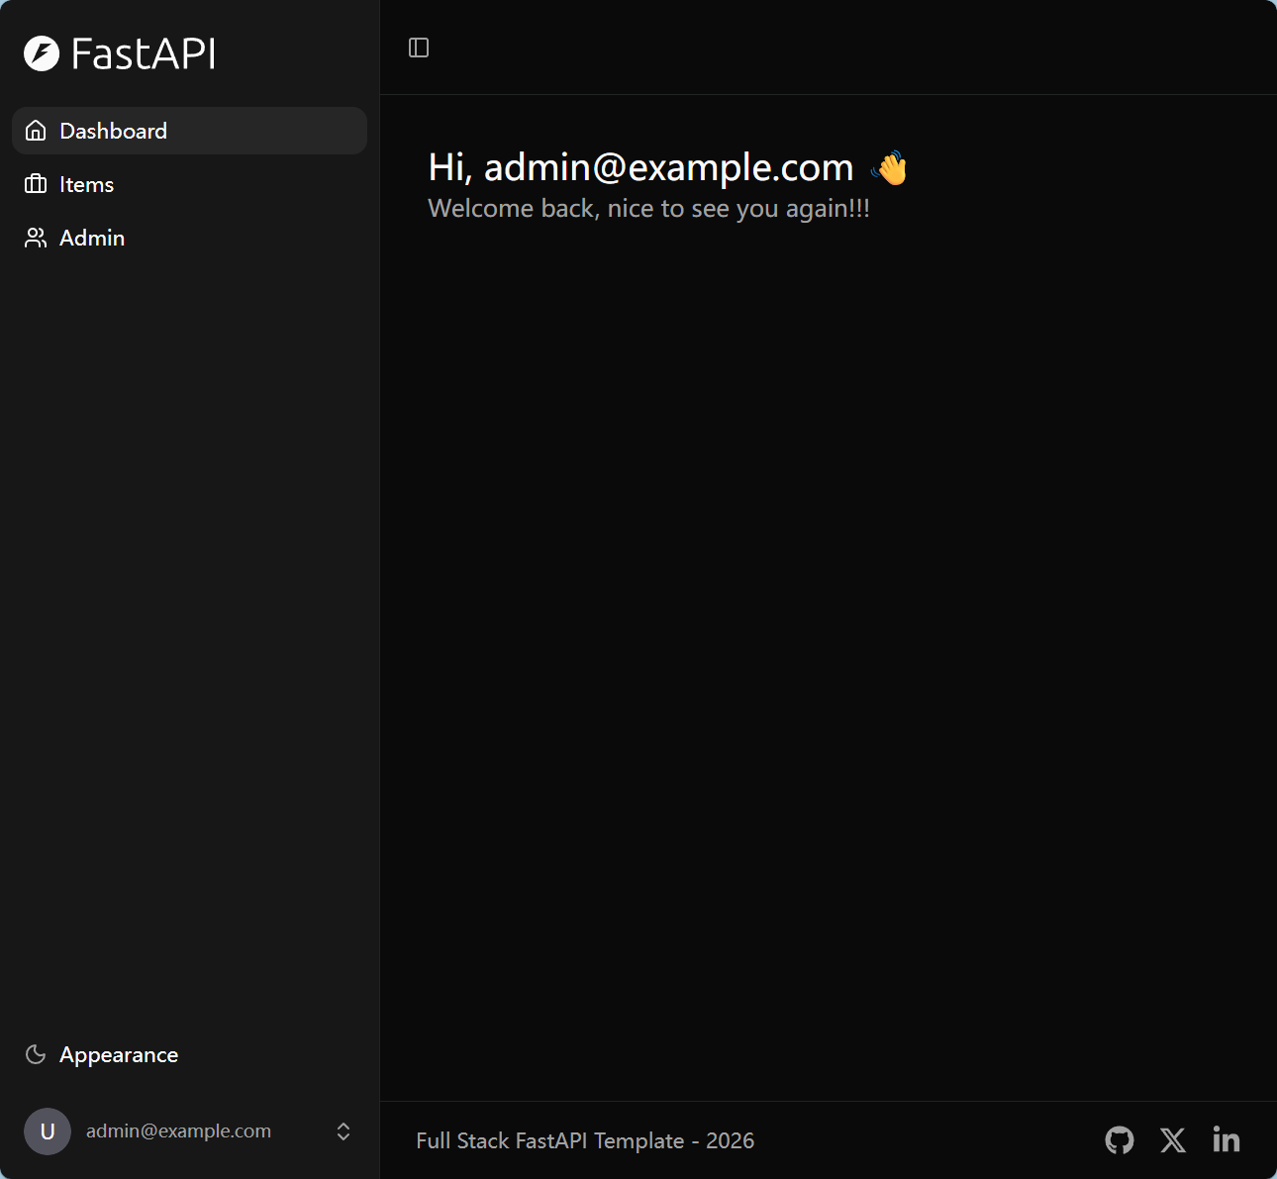The image size is (1277, 1179).
Task: Expand the user menu chevron arrows
Action: (344, 1131)
